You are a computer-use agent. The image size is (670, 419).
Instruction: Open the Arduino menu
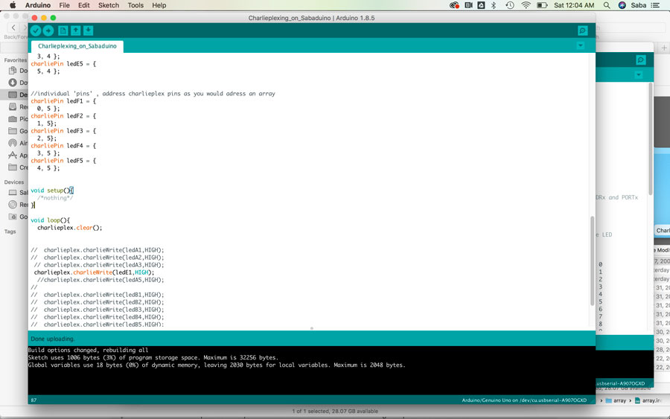click(38, 5)
